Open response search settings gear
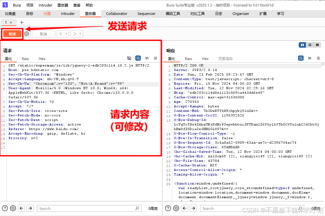The height and width of the screenshot is (216, 325). (176, 208)
